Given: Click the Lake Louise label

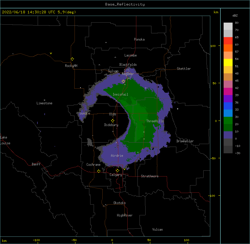Looking at the screenshot, I should click(x=5, y=140).
